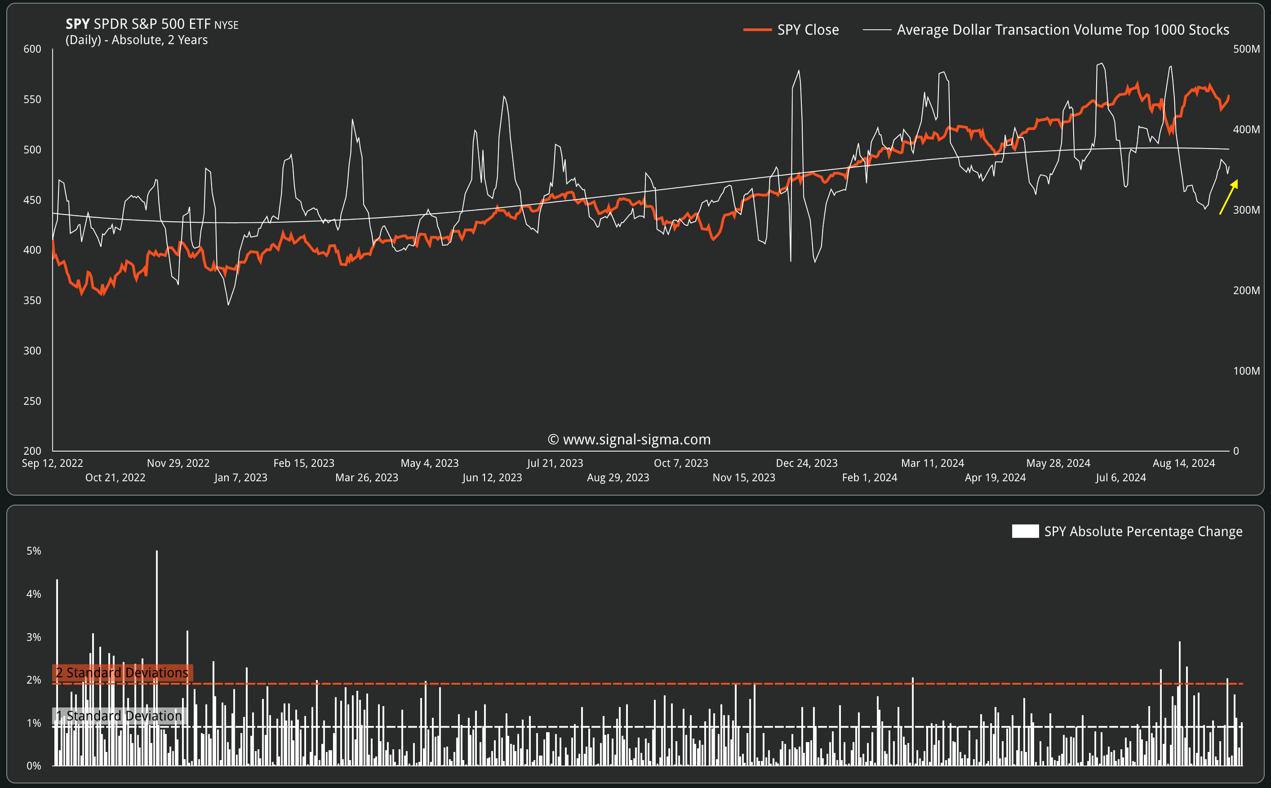Click the tallest 5% bar in lower chart
Viewport: 1271px width, 788px height.
(157, 658)
